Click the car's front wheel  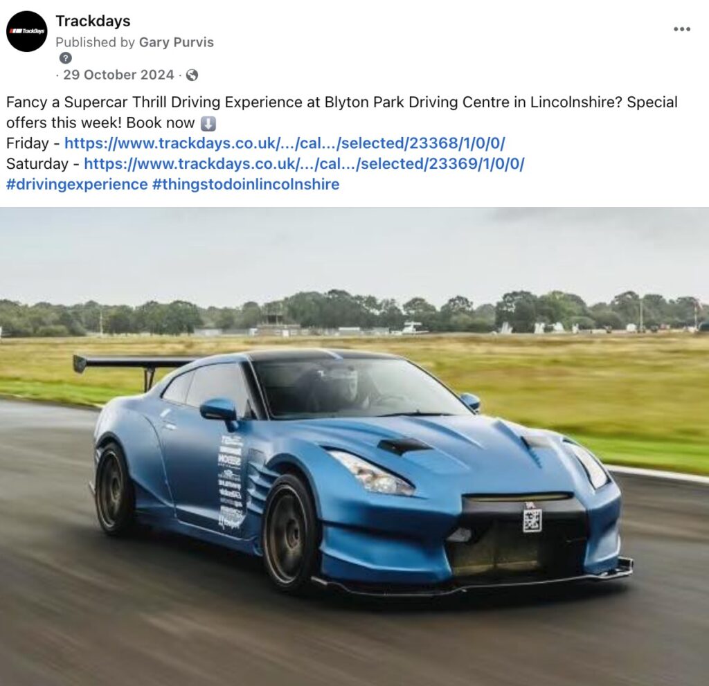[289, 534]
